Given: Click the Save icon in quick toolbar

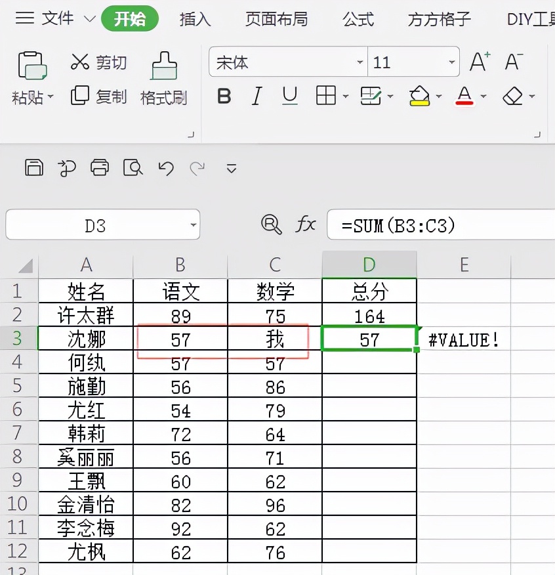Looking at the screenshot, I should point(34,168).
